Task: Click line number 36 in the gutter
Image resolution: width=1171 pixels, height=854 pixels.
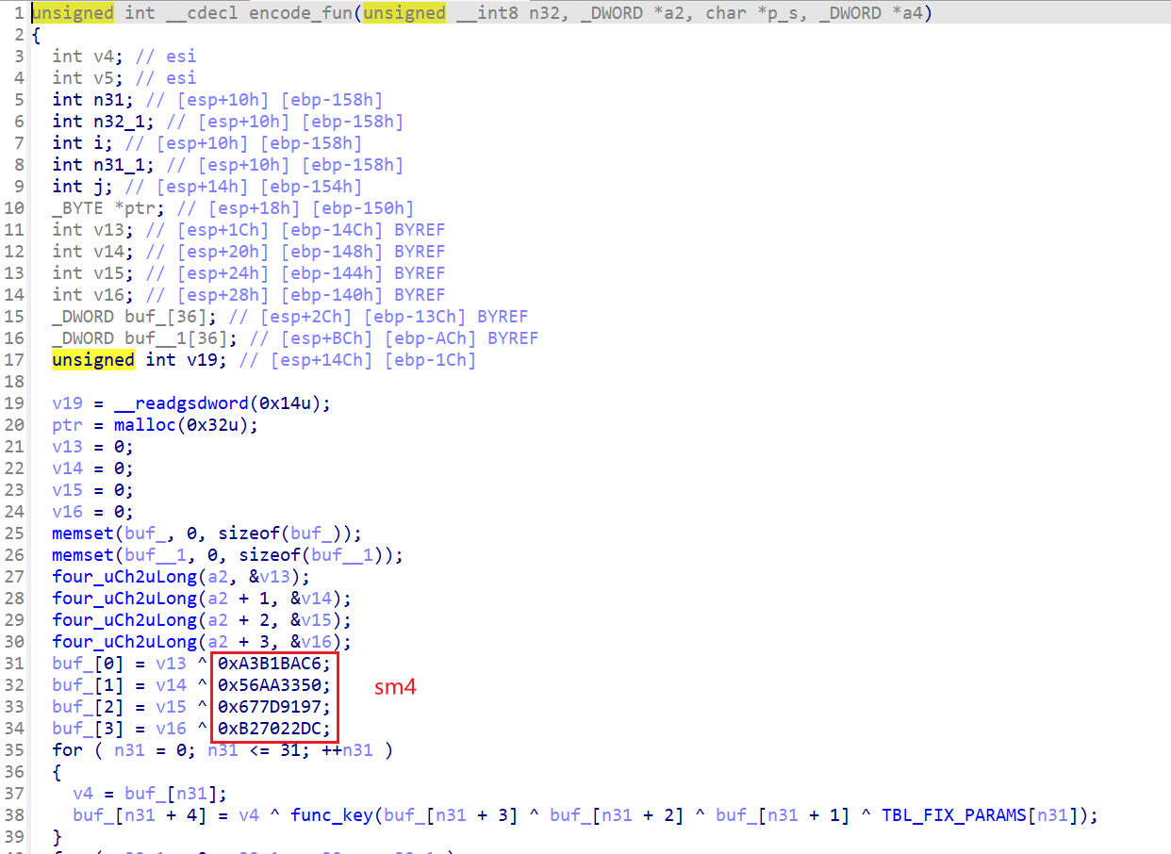Action: (x=14, y=772)
